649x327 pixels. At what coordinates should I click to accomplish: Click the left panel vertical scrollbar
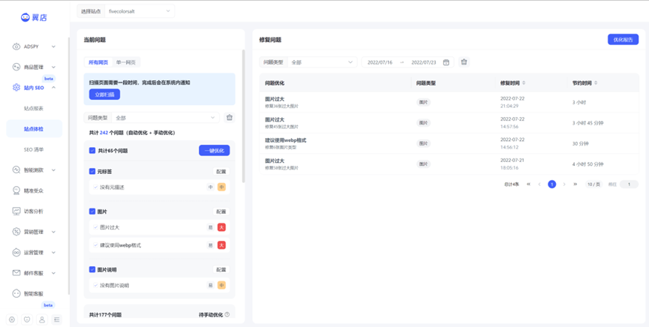(x=243, y=116)
